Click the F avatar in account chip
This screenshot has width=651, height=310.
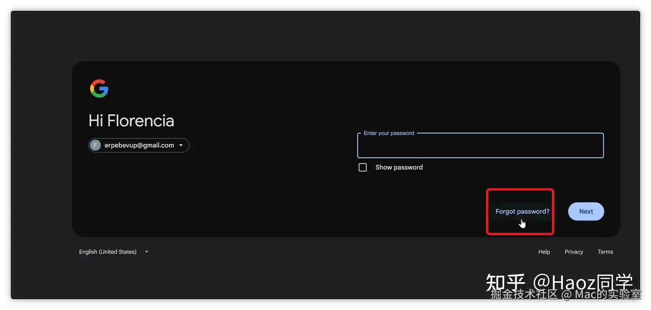point(95,145)
